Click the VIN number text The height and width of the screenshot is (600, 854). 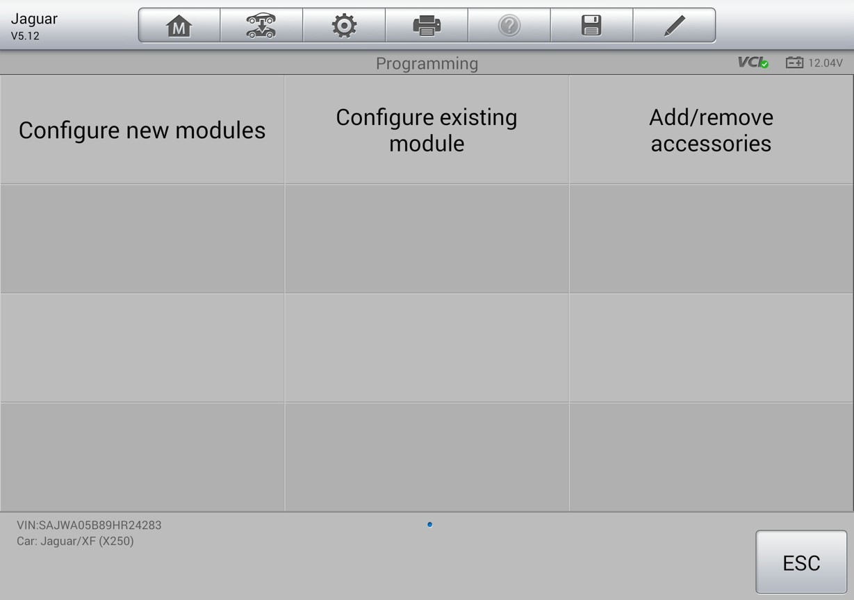(x=89, y=525)
